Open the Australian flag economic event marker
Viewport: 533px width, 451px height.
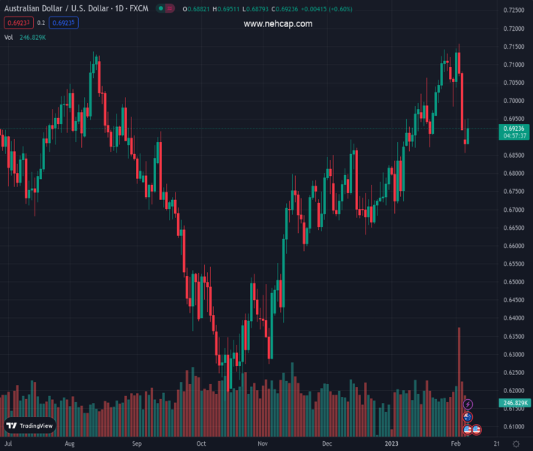click(x=468, y=417)
